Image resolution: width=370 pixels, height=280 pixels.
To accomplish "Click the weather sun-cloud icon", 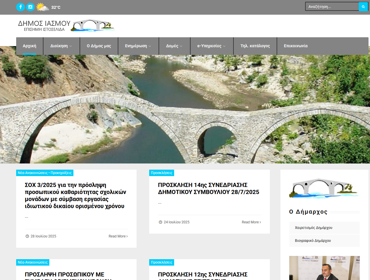I will [43, 7].
